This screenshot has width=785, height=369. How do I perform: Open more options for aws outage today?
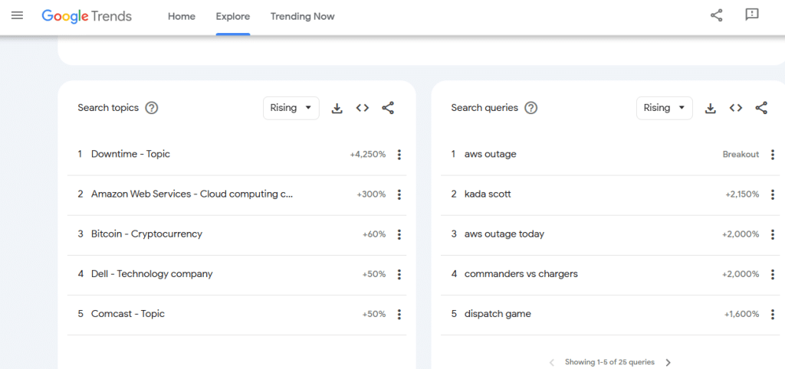pos(773,234)
